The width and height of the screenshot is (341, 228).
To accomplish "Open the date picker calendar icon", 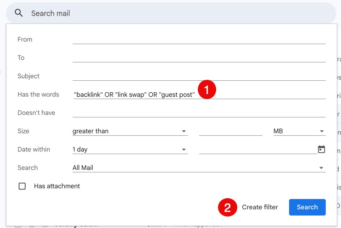I will click(x=321, y=149).
